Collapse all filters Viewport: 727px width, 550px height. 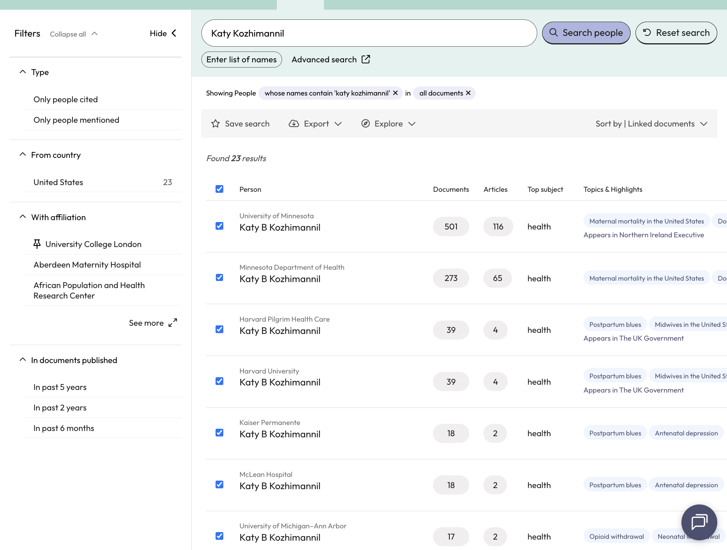[x=74, y=34]
